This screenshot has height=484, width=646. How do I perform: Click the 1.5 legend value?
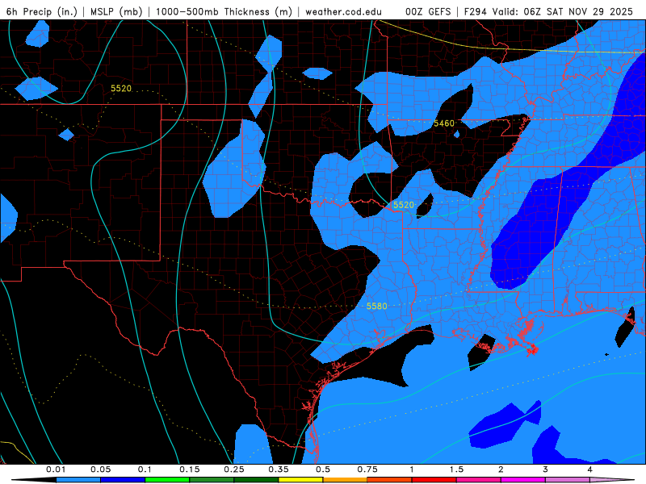pyautogui.click(x=456, y=469)
